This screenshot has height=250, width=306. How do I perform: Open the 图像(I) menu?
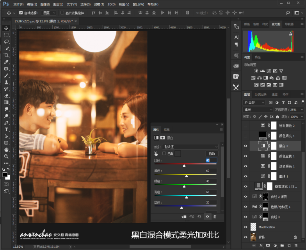(45, 4)
